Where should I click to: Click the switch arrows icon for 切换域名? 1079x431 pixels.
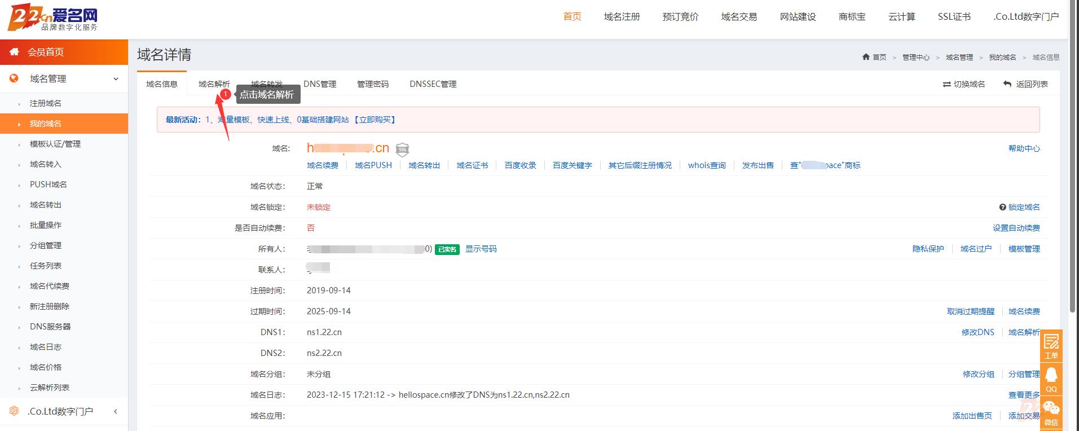[x=947, y=84]
